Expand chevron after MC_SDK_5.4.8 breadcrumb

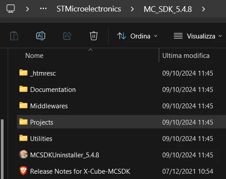203,9
